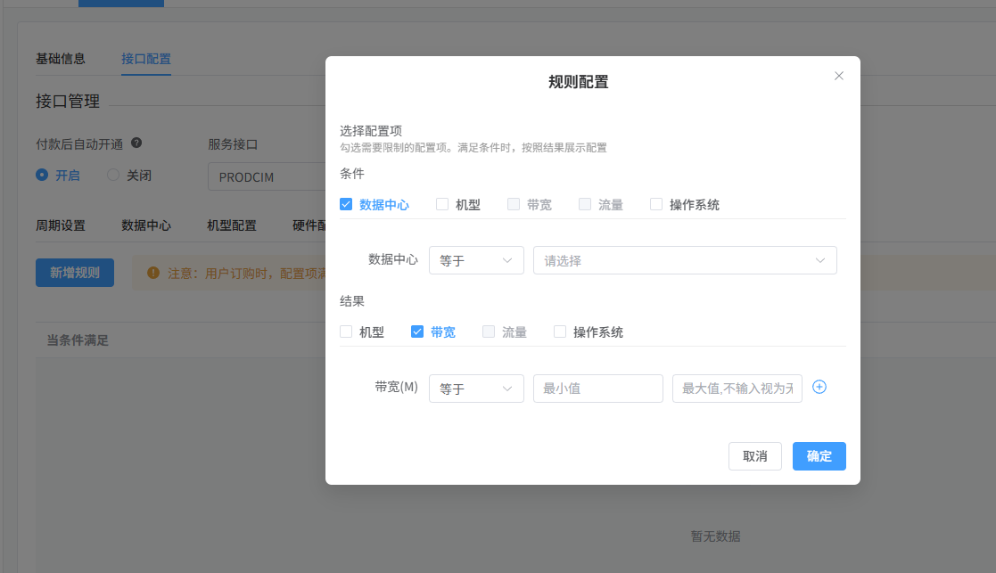Check the 机型 result checkbox
The image size is (996, 573).
346,332
